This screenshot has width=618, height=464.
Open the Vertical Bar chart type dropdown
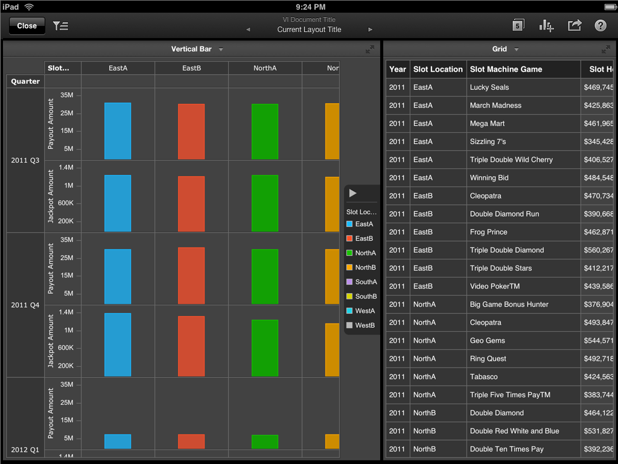pos(221,49)
